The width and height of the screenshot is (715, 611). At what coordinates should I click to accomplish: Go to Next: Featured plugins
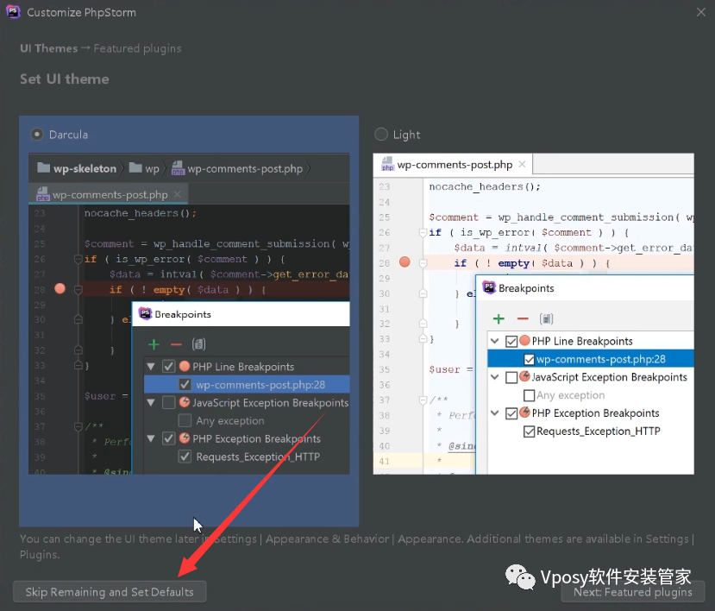click(x=633, y=592)
